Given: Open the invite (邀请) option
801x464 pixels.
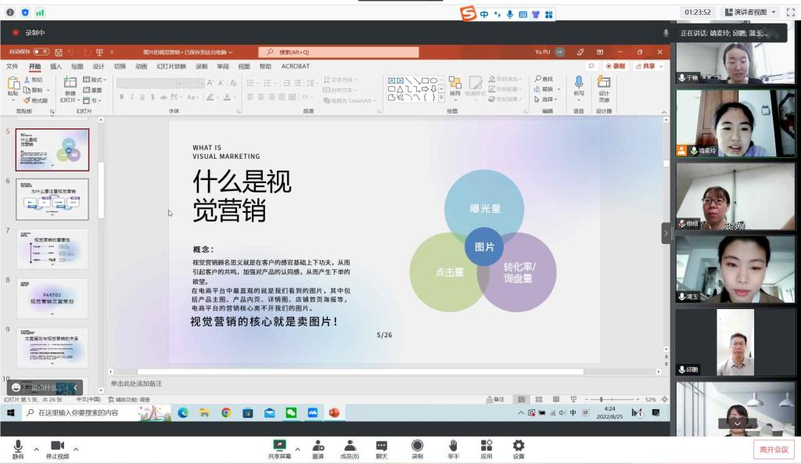Looking at the screenshot, I should pyautogui.click(x=318, y=448).
